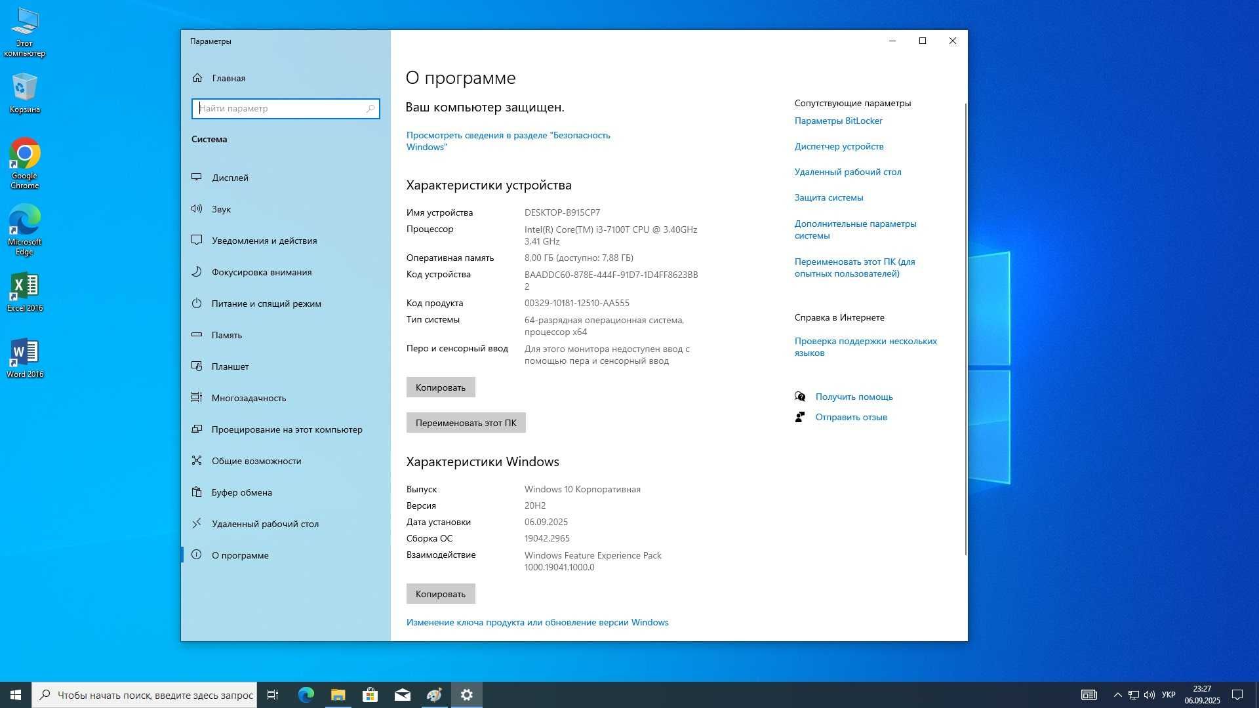Click the Звук speaker icon in sidebar
1259x708 pixels.
click(x=196, y=208)
